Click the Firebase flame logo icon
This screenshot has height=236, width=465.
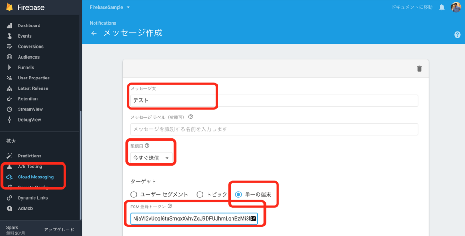tap(10, 7)
